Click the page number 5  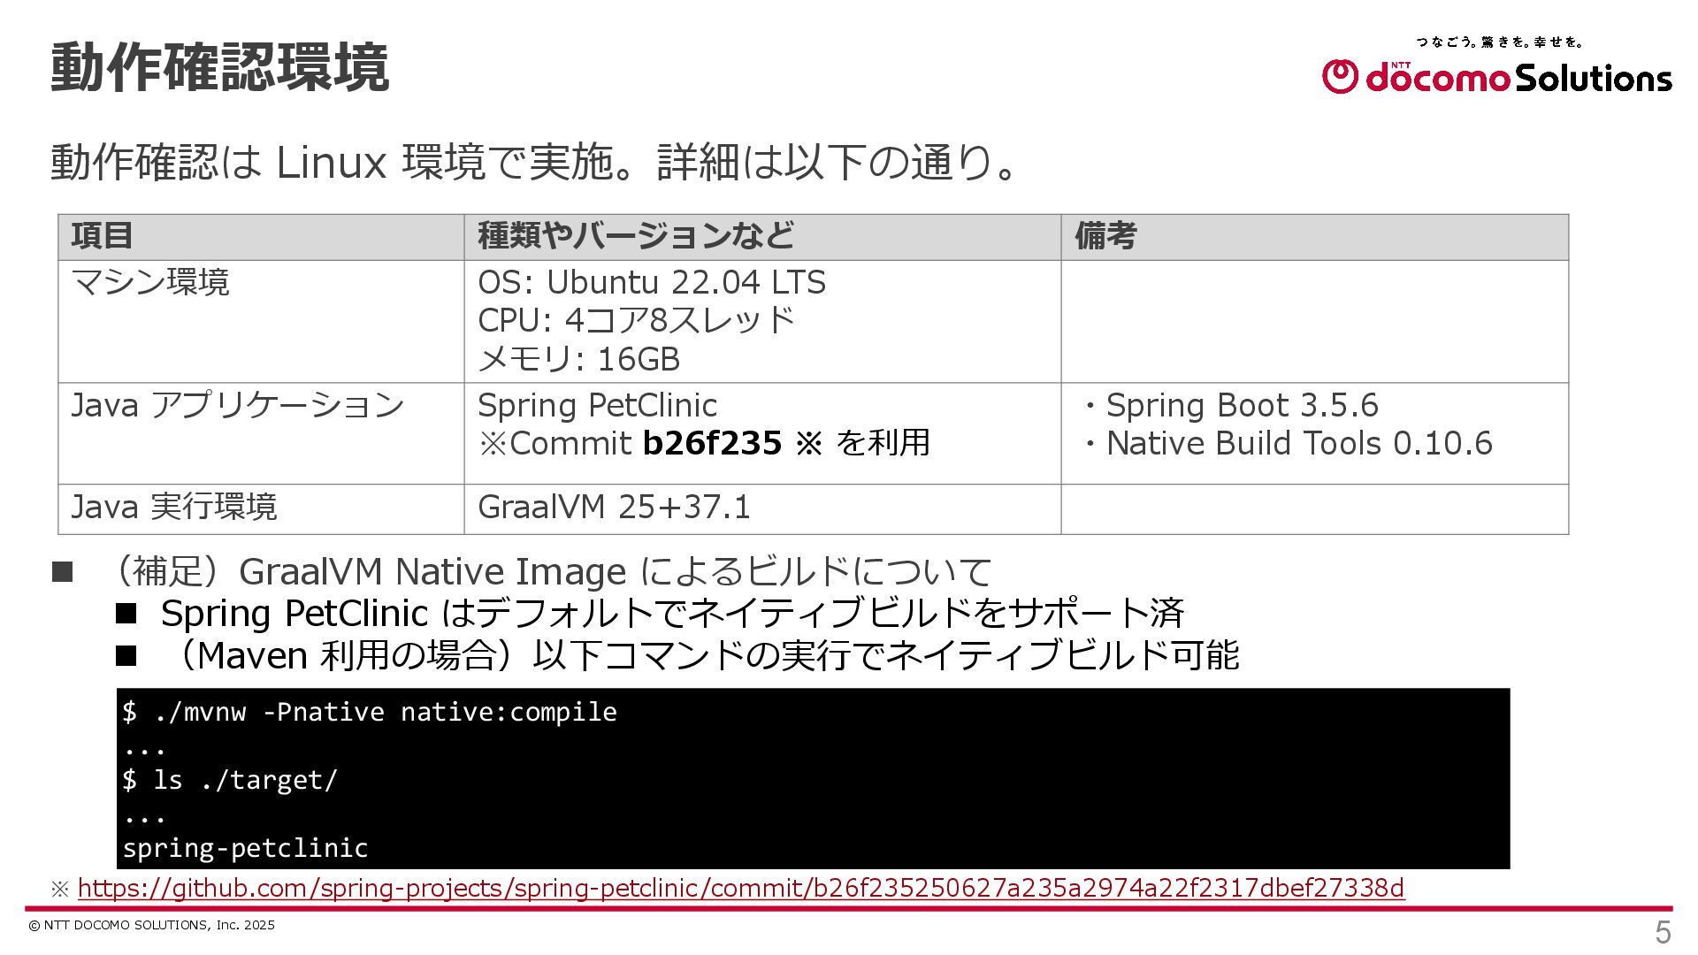(x=1663, y=932)
